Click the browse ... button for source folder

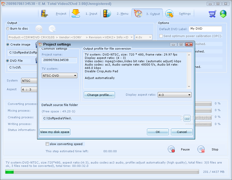(187, 118)
